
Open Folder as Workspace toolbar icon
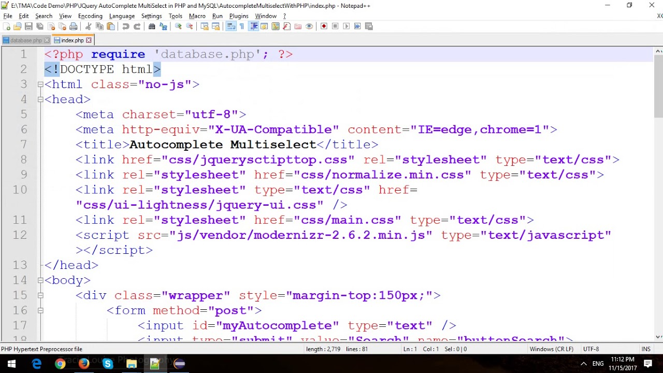pos(297,26)
